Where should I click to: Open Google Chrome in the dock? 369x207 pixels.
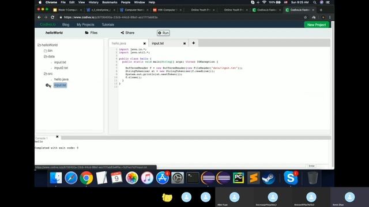(x=86, y=178)
